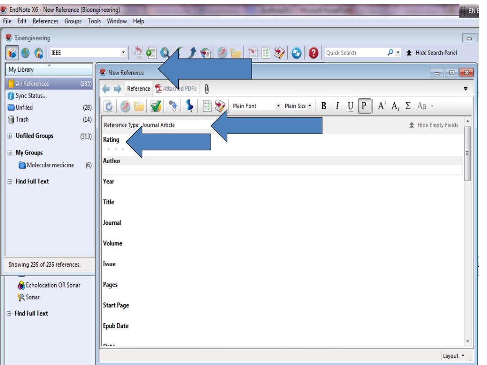Open the Plain Font dropdown
This screenshot has height=365, width=487.
point(278,106)
